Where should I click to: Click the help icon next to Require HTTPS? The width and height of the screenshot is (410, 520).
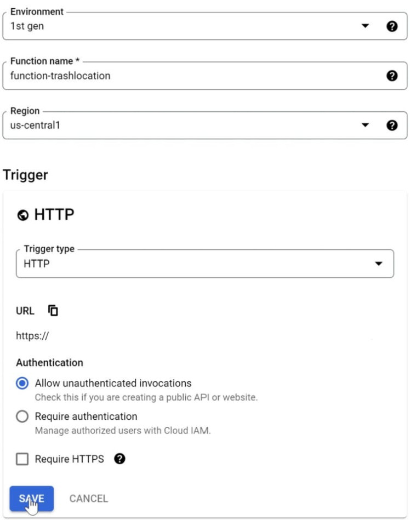pyautogui.click(x=119, y=459)
